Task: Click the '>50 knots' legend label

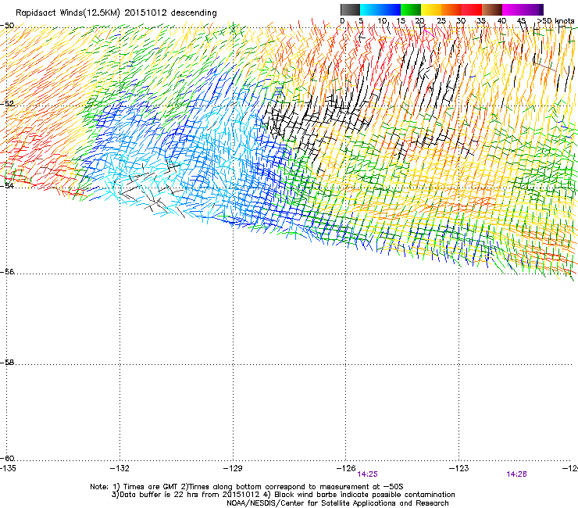Action: click(556, 21)
